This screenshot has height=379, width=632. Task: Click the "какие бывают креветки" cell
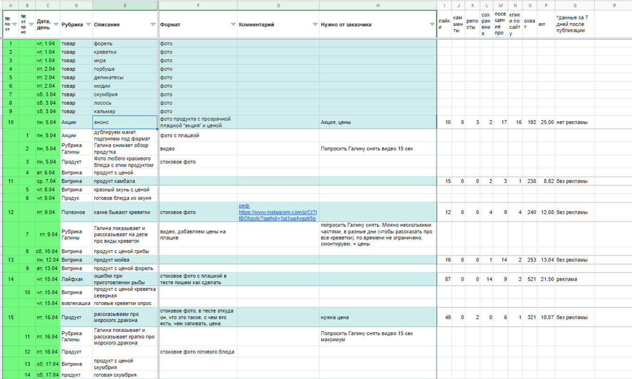[125, 212]
